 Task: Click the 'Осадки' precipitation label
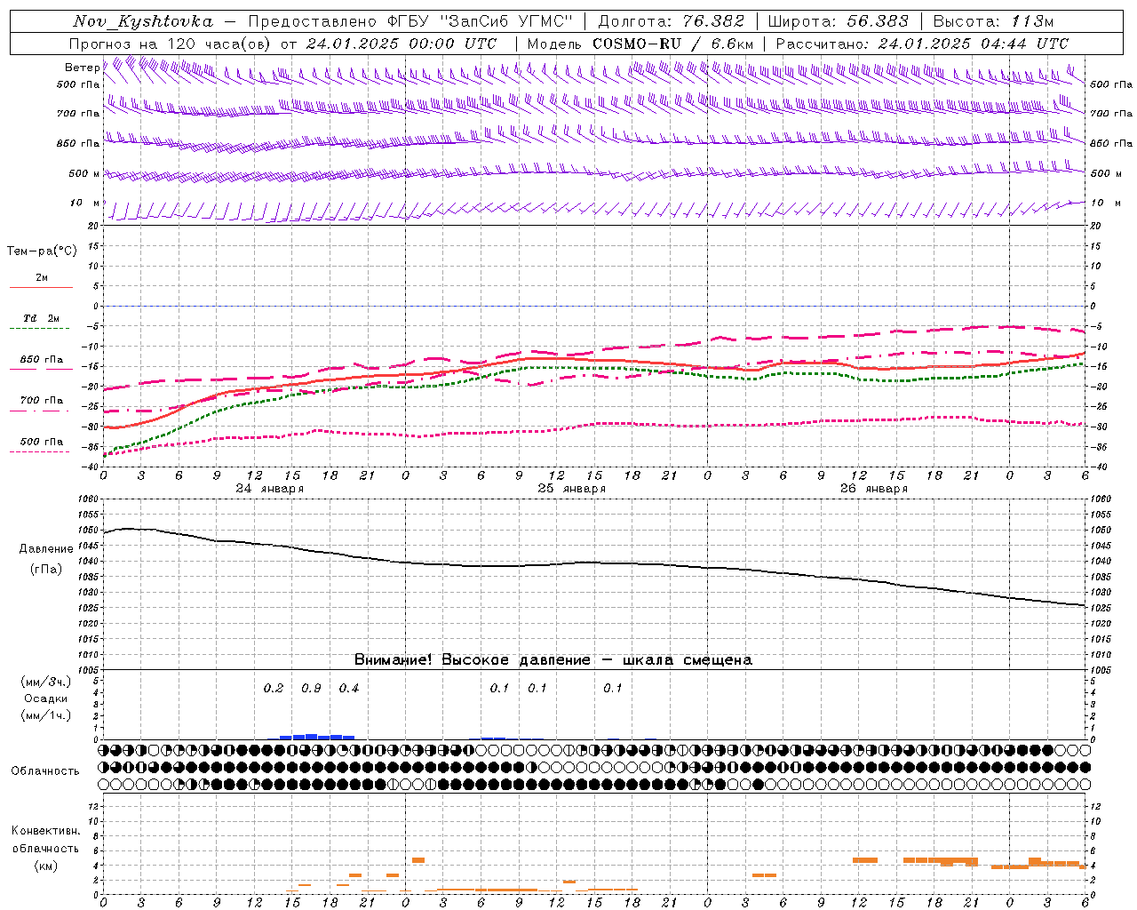[45, 698]
